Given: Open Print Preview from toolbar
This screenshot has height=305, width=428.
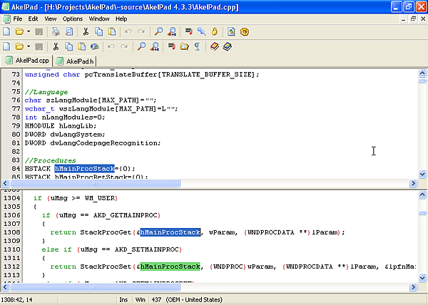Looking at the screenshot, I should (x=69, y=31).
